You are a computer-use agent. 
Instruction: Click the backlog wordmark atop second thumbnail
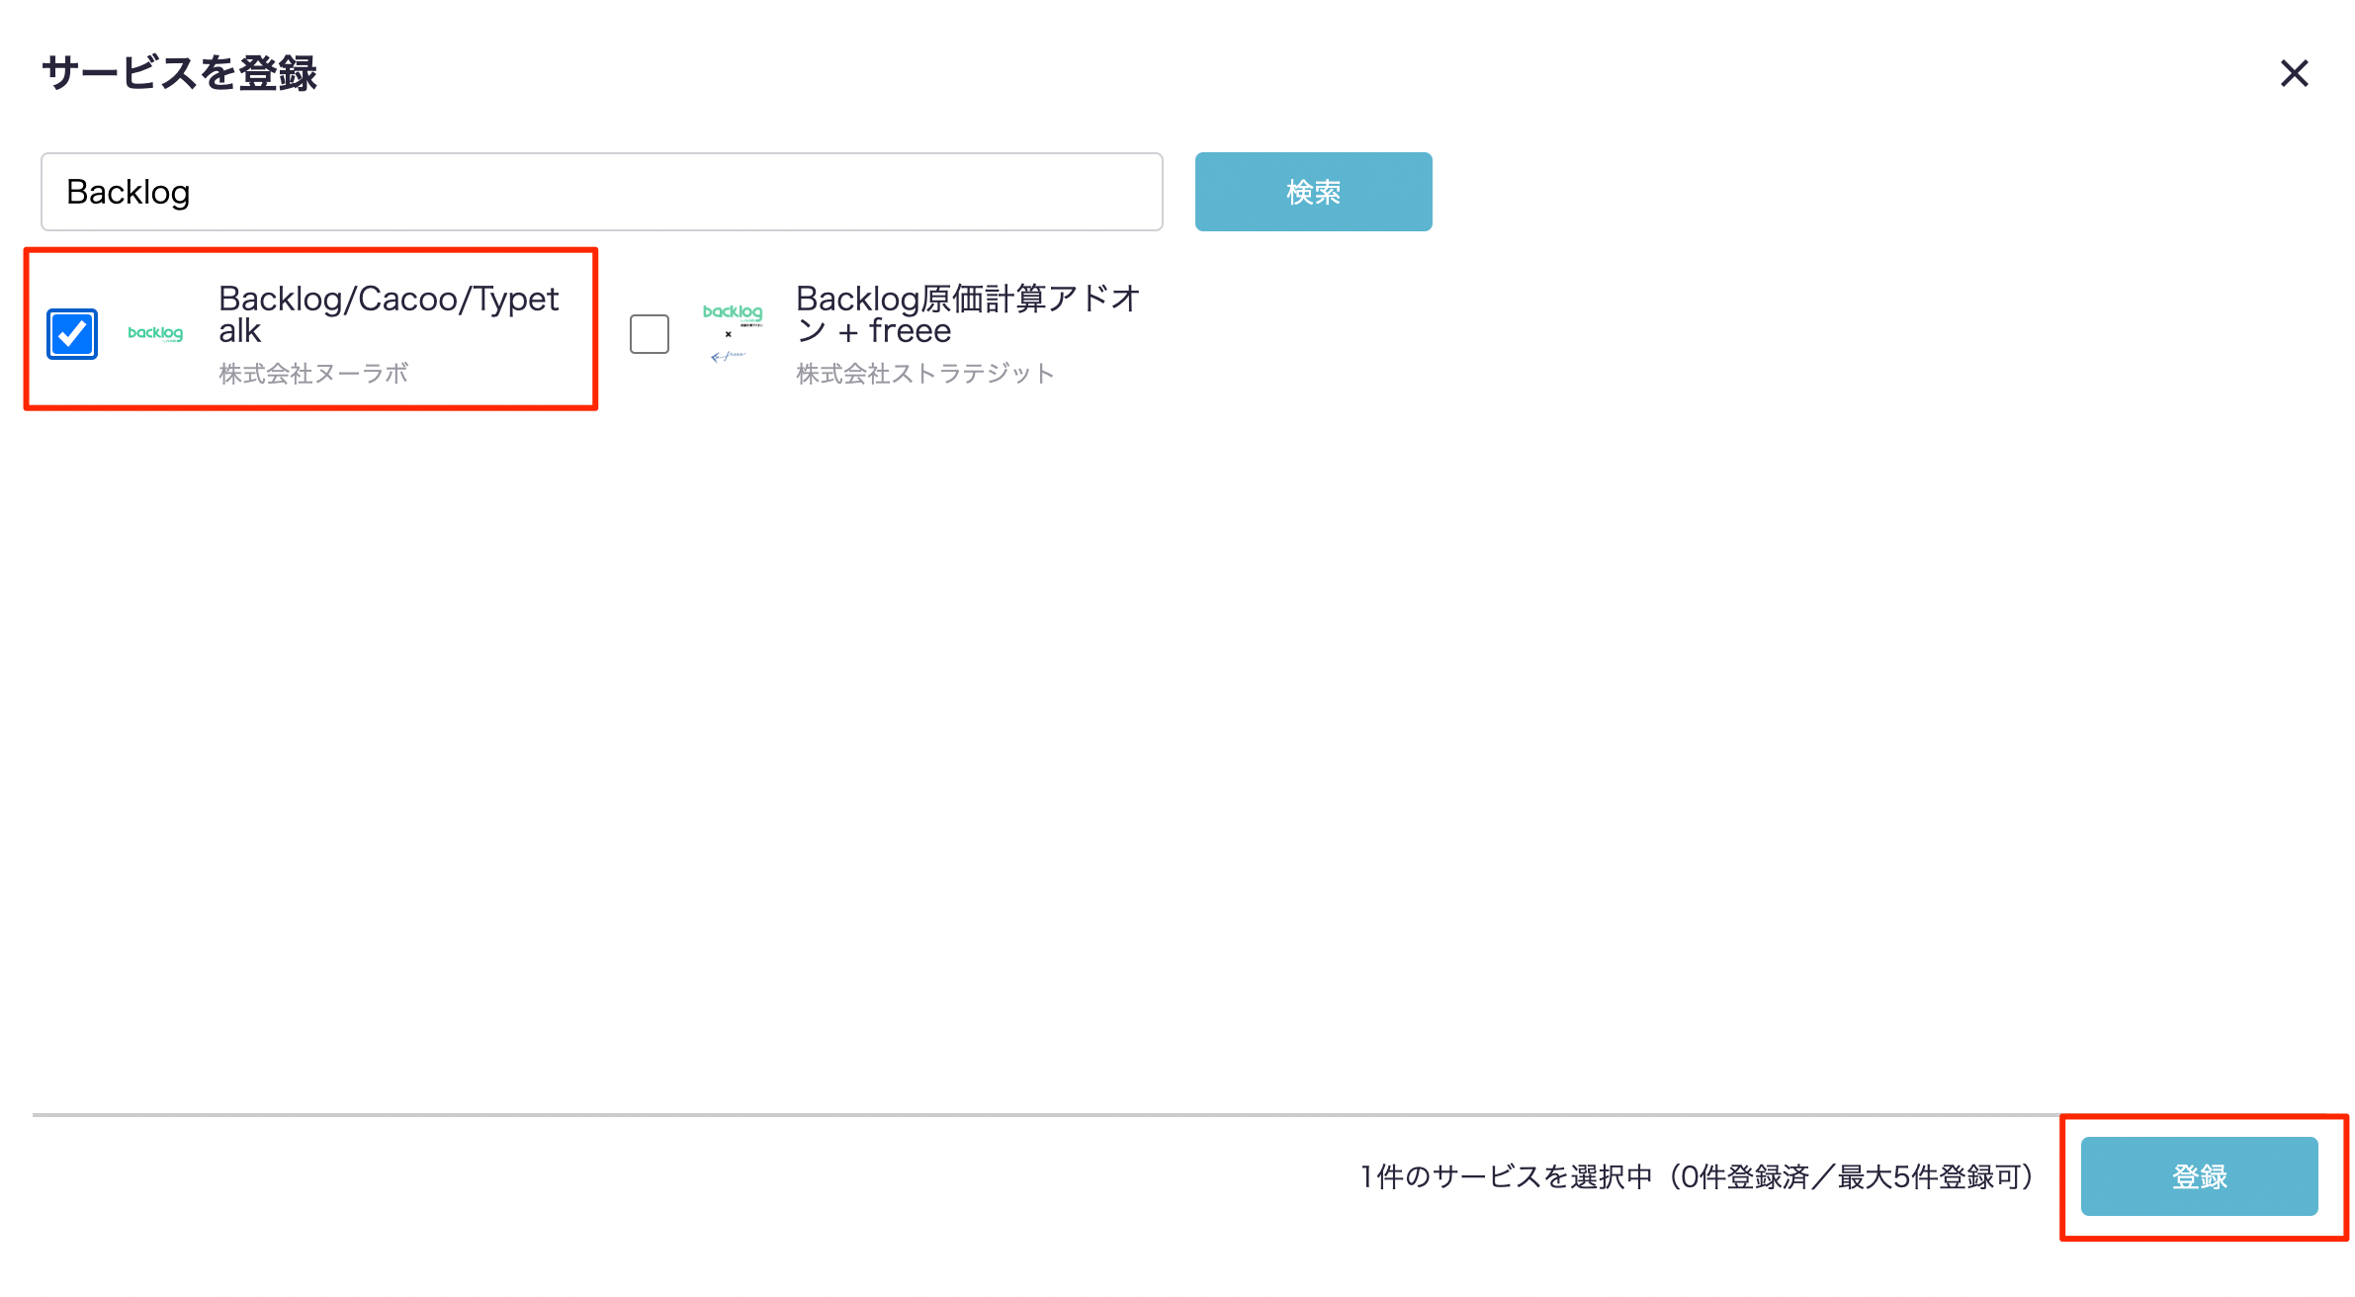pyautogui.click(x=733, y=312)
